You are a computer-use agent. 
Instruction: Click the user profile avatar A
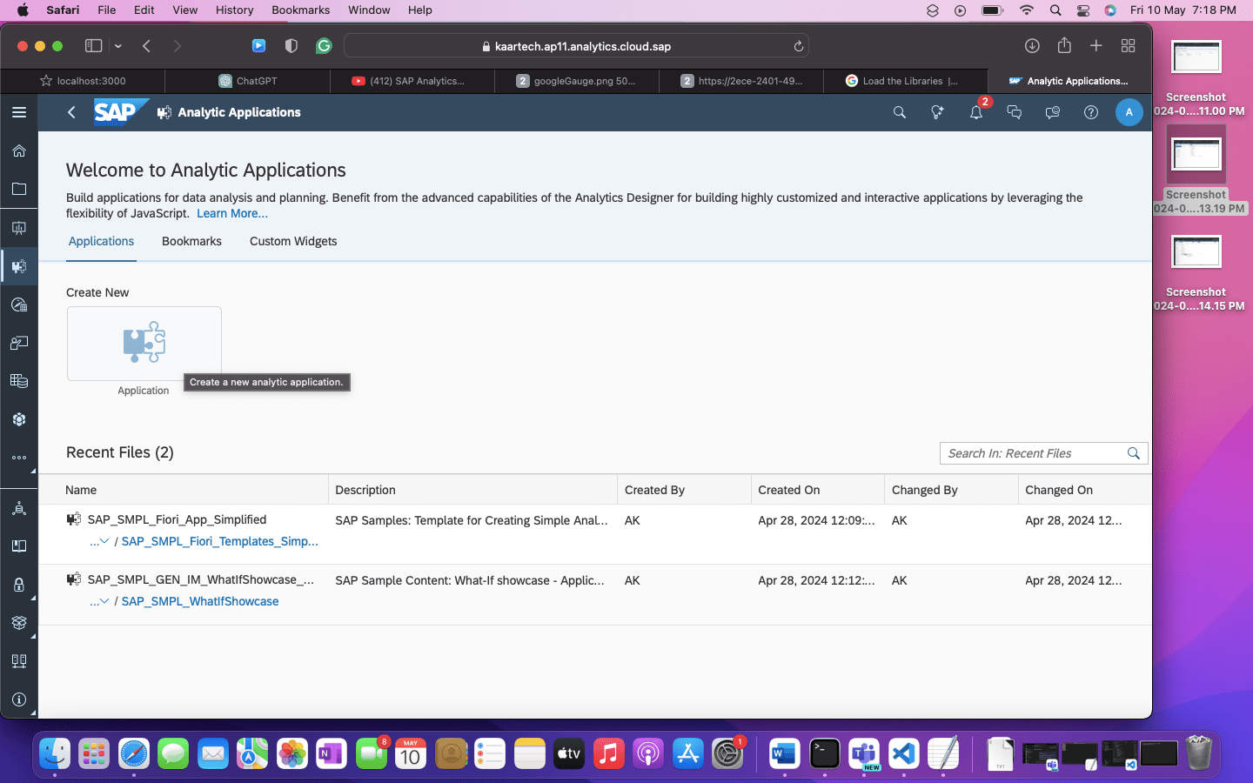(x=1129, y=112)
